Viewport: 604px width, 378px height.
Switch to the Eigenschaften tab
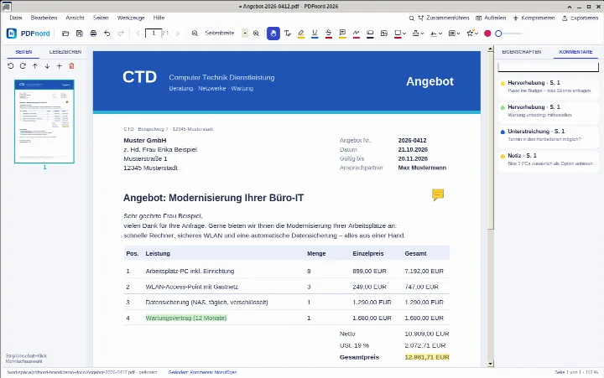(522, 52)
